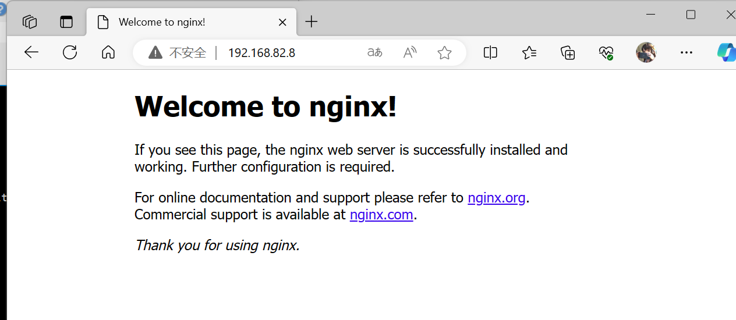Add this page to favorites star
This screenshot has height=320, width=736.
pyautogui.click(x=444, y=53)
